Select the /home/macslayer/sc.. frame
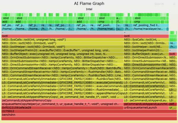This screenshot has height=123, width=178. [x=149, y=29]
